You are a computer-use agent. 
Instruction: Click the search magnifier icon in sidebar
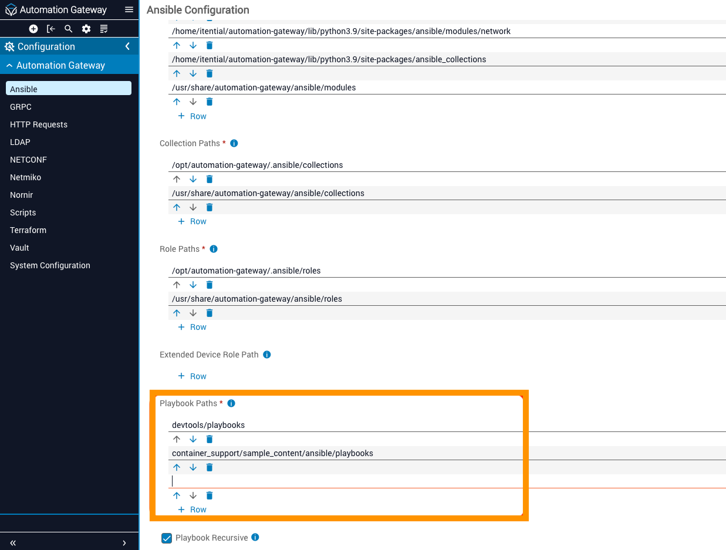click(69, 29)
